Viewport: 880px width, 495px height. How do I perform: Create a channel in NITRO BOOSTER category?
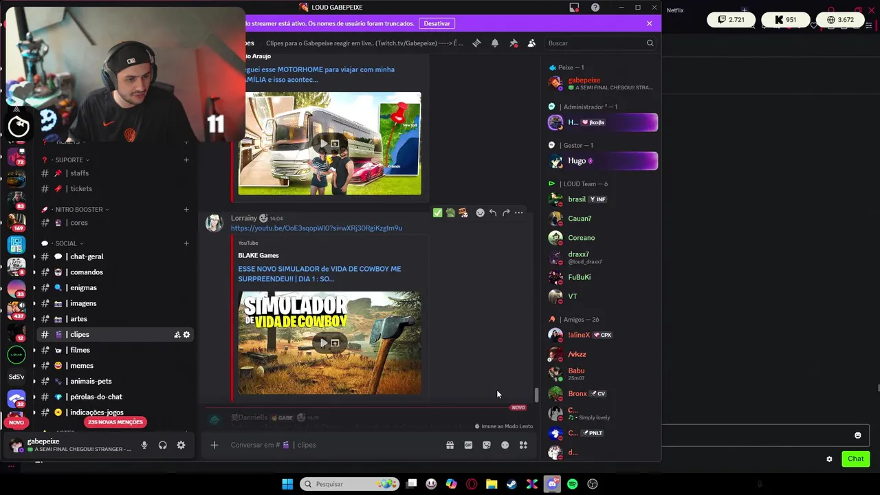pos(186,209)
